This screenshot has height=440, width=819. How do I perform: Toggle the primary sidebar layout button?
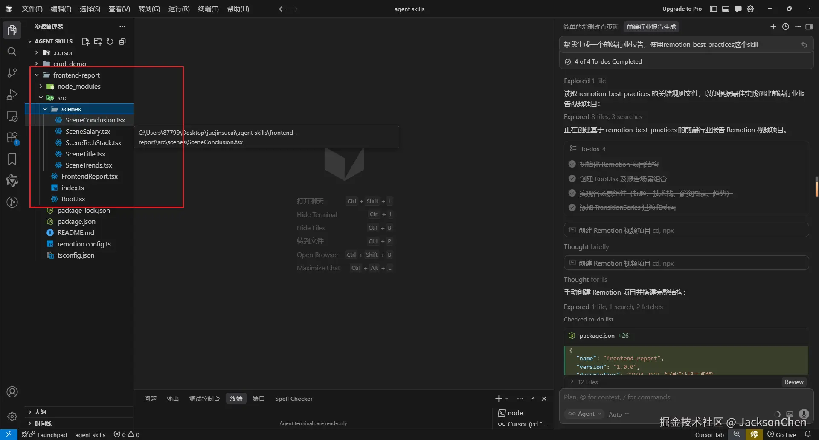[713, 9]
